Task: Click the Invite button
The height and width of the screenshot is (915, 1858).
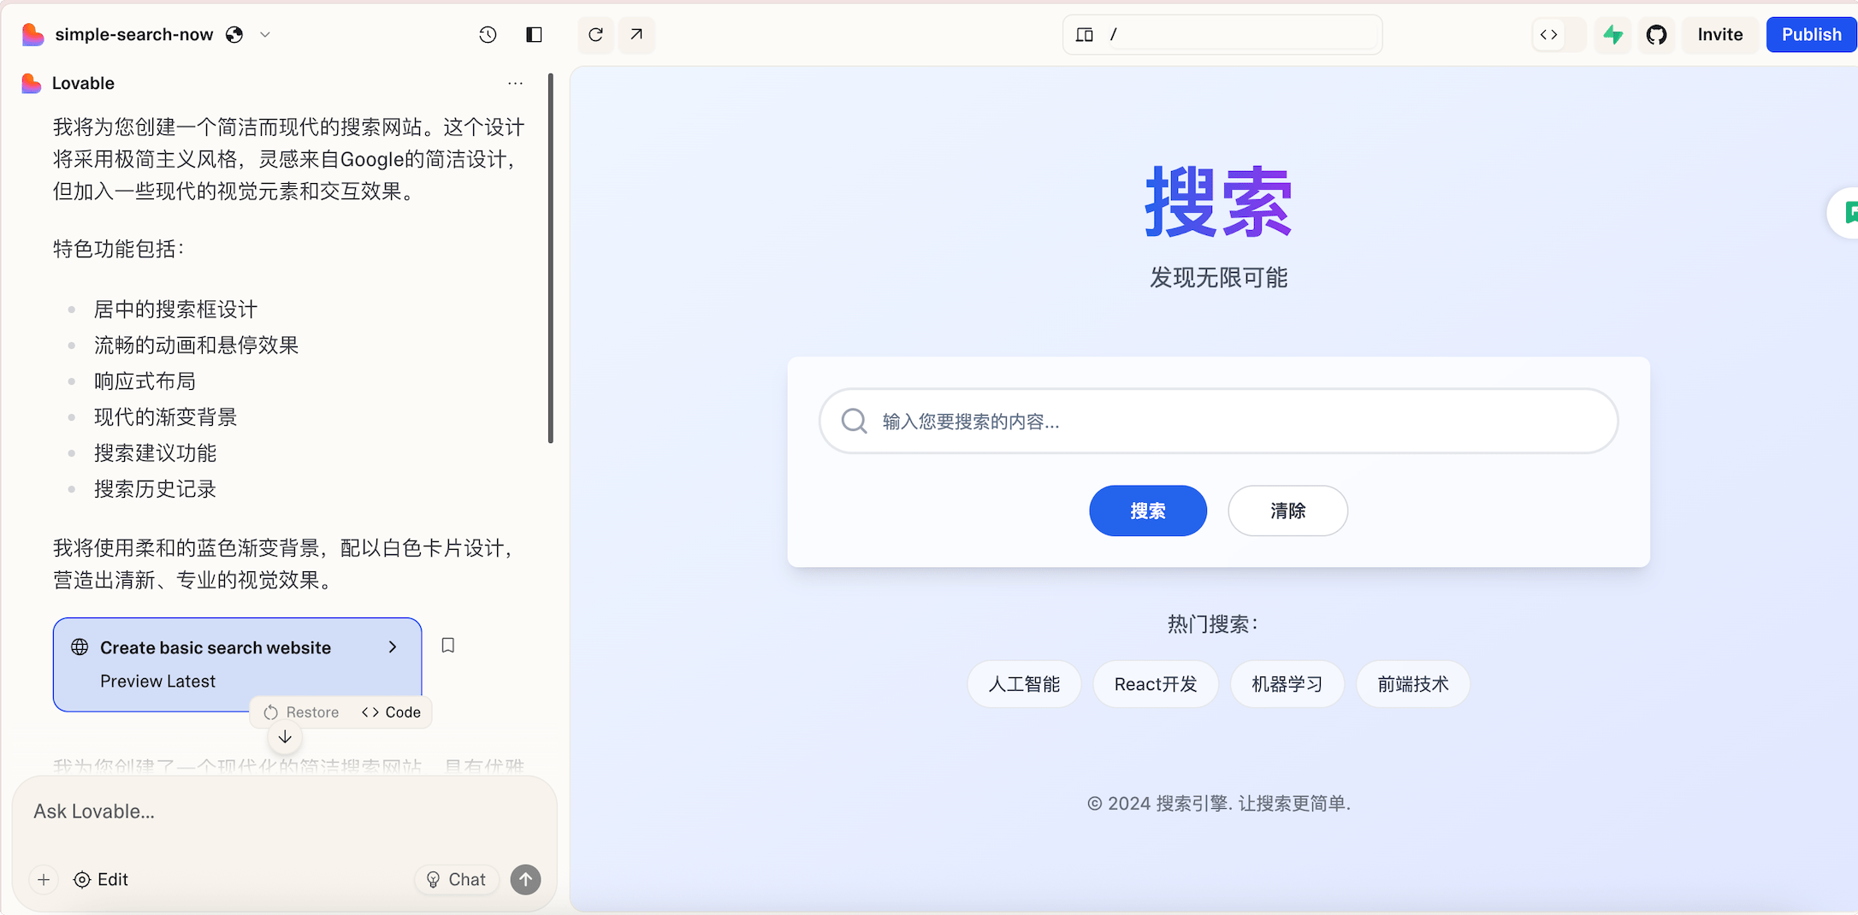Action: tap(1719, 34)
